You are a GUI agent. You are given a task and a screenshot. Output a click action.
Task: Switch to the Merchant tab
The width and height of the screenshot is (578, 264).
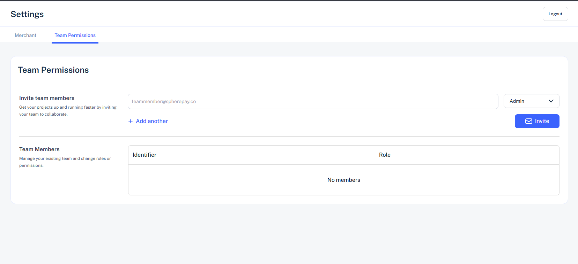pyautogui.click(x=25, y=35)
